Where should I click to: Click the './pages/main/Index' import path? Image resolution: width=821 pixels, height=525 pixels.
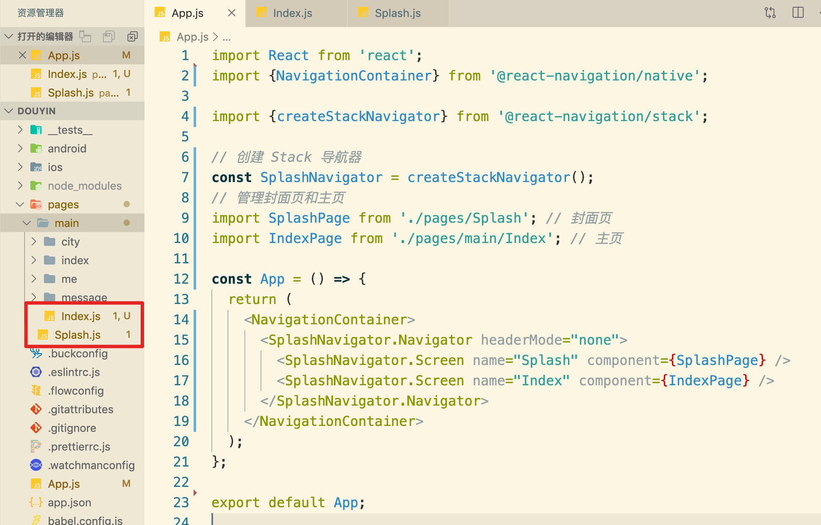point(472,238)
